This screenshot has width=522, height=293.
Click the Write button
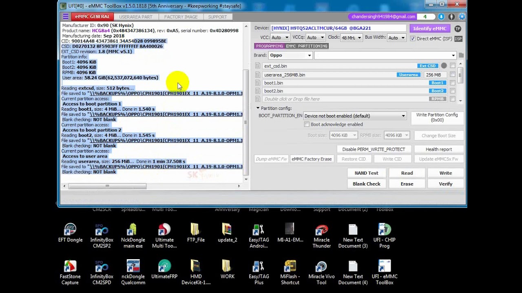(446, 173)
